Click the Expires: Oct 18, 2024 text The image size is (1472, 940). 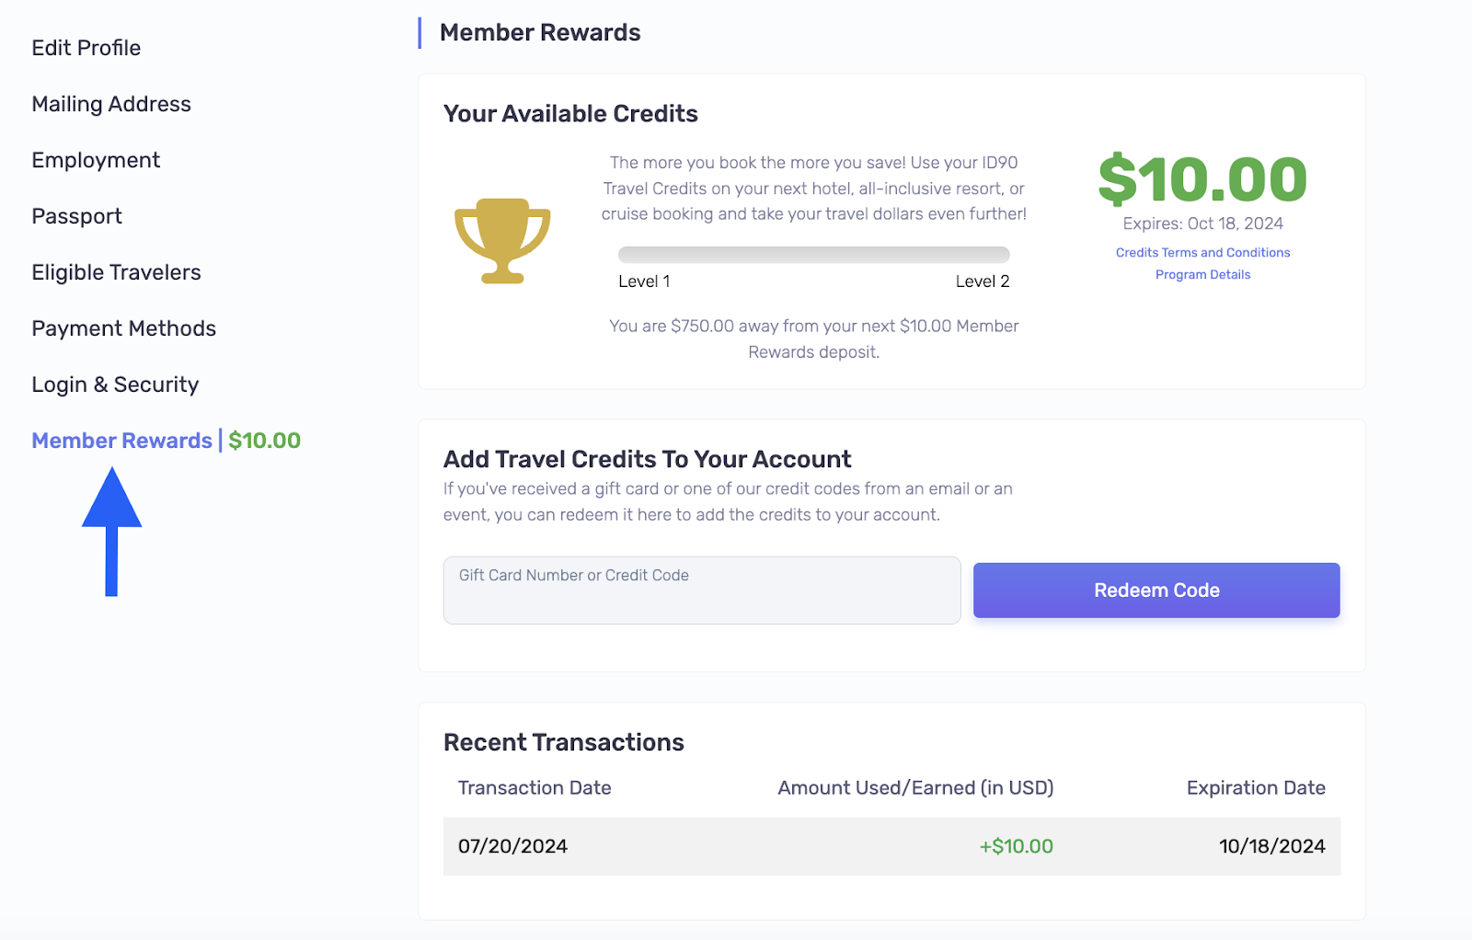click(x=1202, y=223)
